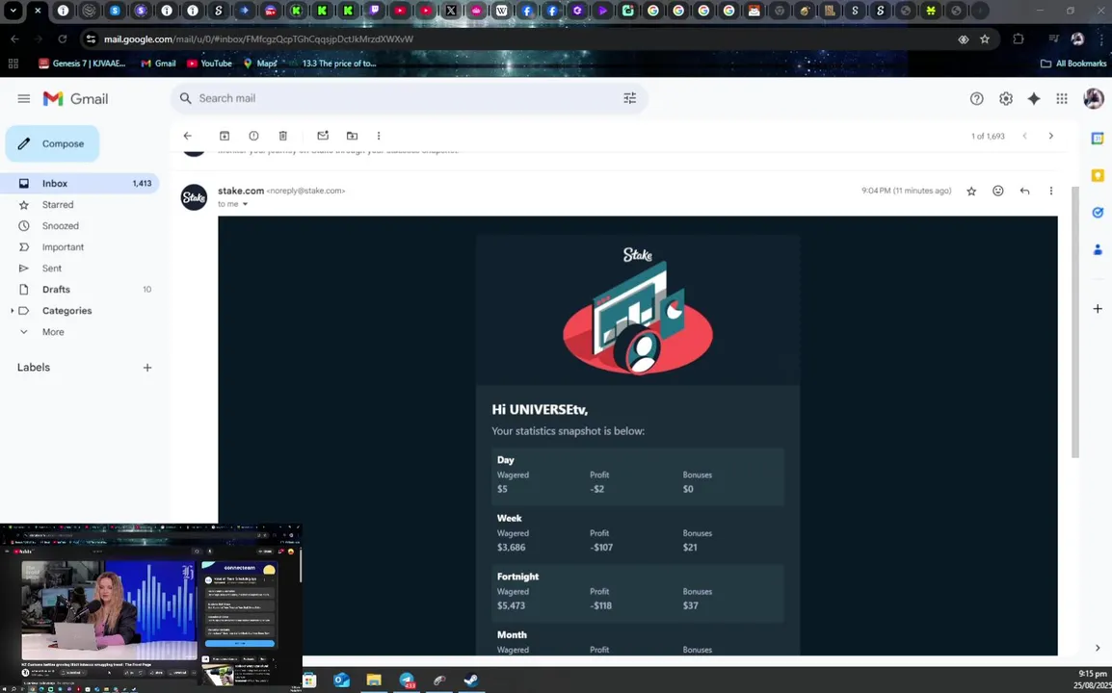Open Google Keep side panel
Viewport: 1112px width, 693px height.
point(1098,176)
